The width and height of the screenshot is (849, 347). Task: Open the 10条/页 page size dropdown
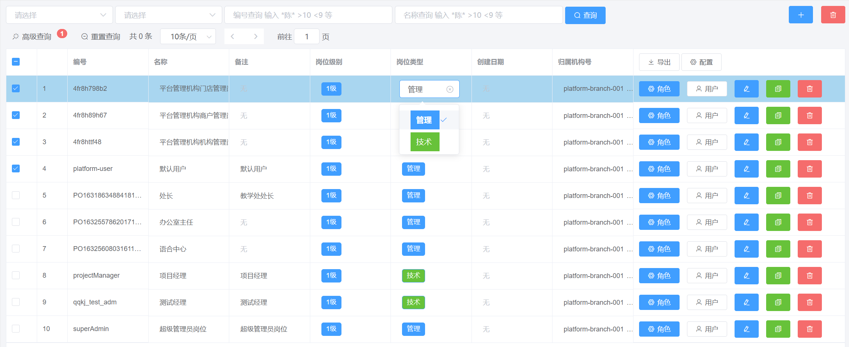(x=188, y=36)
